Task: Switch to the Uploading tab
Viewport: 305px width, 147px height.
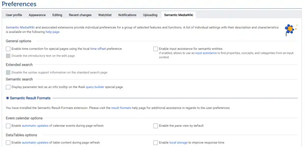Action: click(x=150, y=15)
